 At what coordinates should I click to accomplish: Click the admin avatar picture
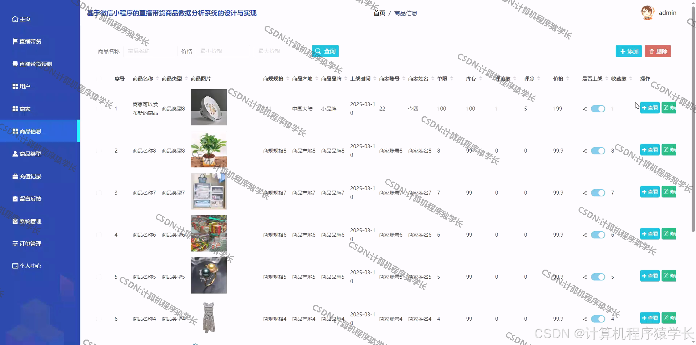point(647,13)
